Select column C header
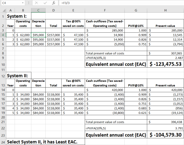The image size is (184, 145). pos(38,10)
